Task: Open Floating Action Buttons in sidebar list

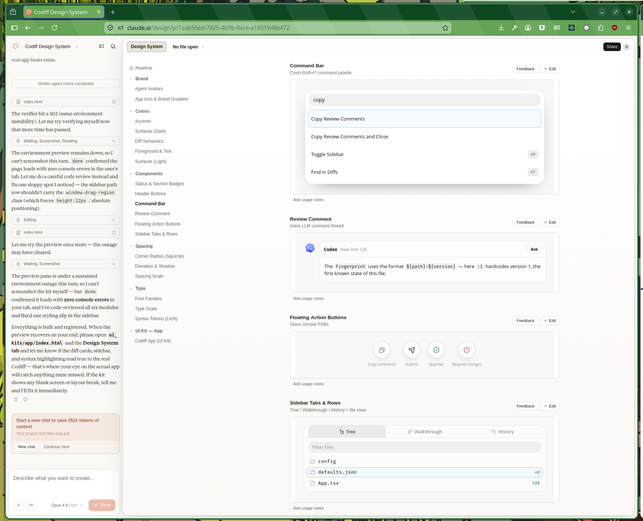Action: pos(158,224)
